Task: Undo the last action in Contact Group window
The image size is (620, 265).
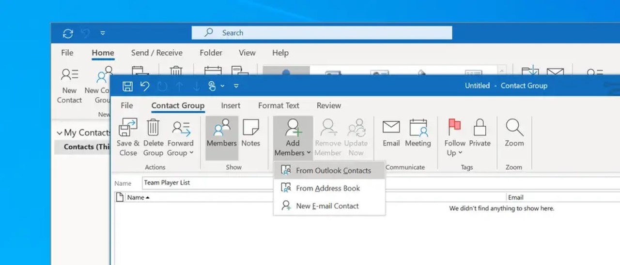Action: tap(145, 86)
